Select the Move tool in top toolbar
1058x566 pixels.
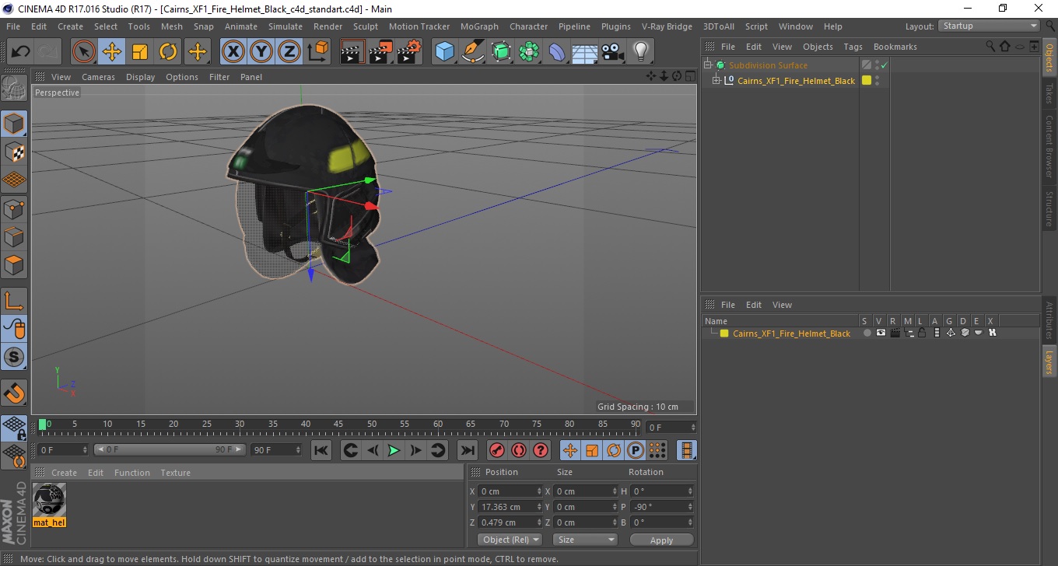[x=112, y=52]
